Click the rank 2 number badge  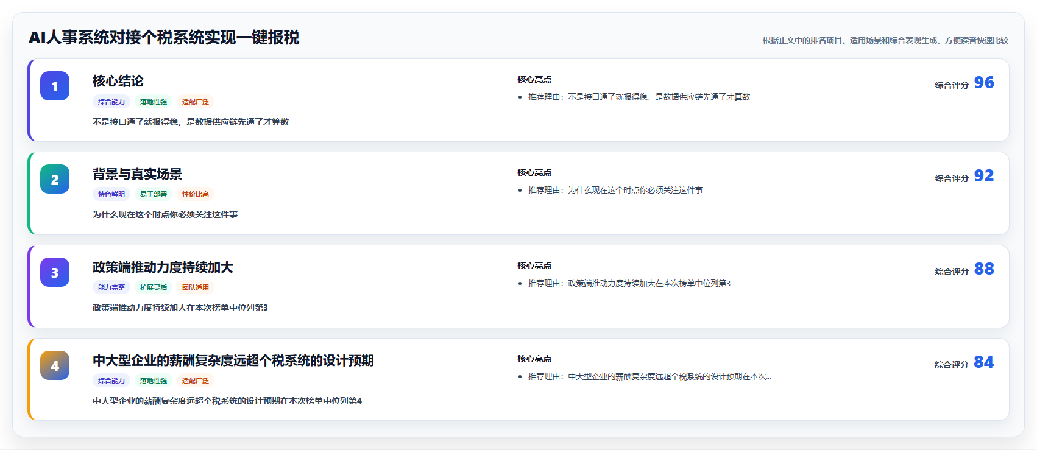click(55, 179)
